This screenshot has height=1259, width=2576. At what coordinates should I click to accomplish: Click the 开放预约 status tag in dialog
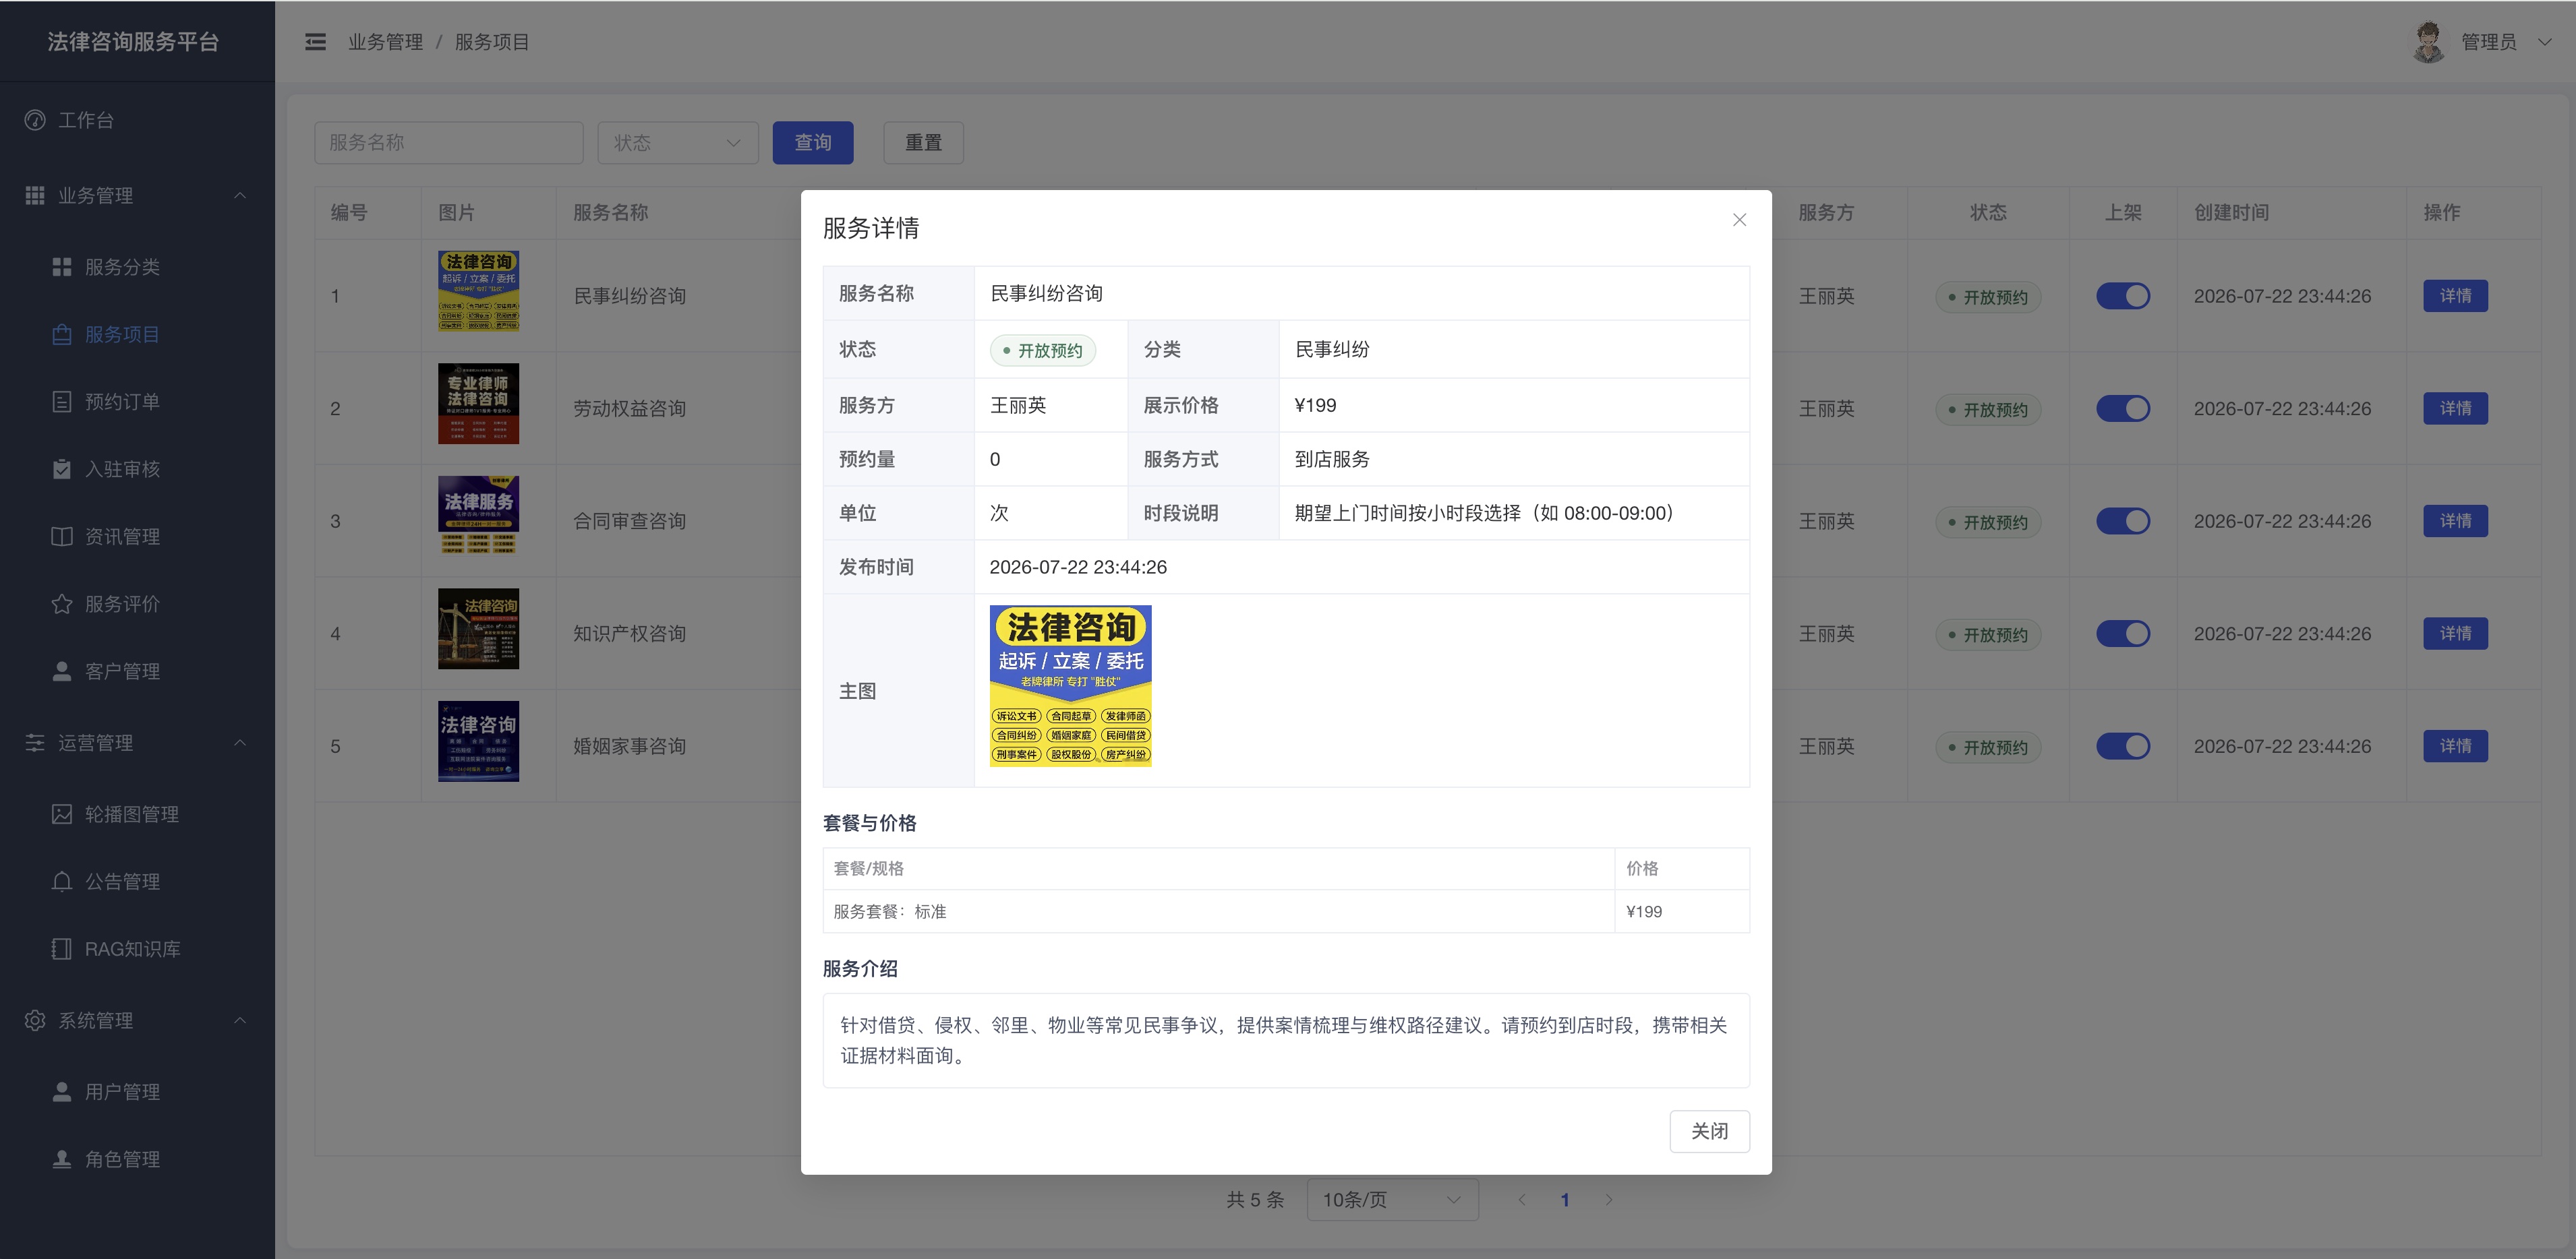(x=1043, y=350)
